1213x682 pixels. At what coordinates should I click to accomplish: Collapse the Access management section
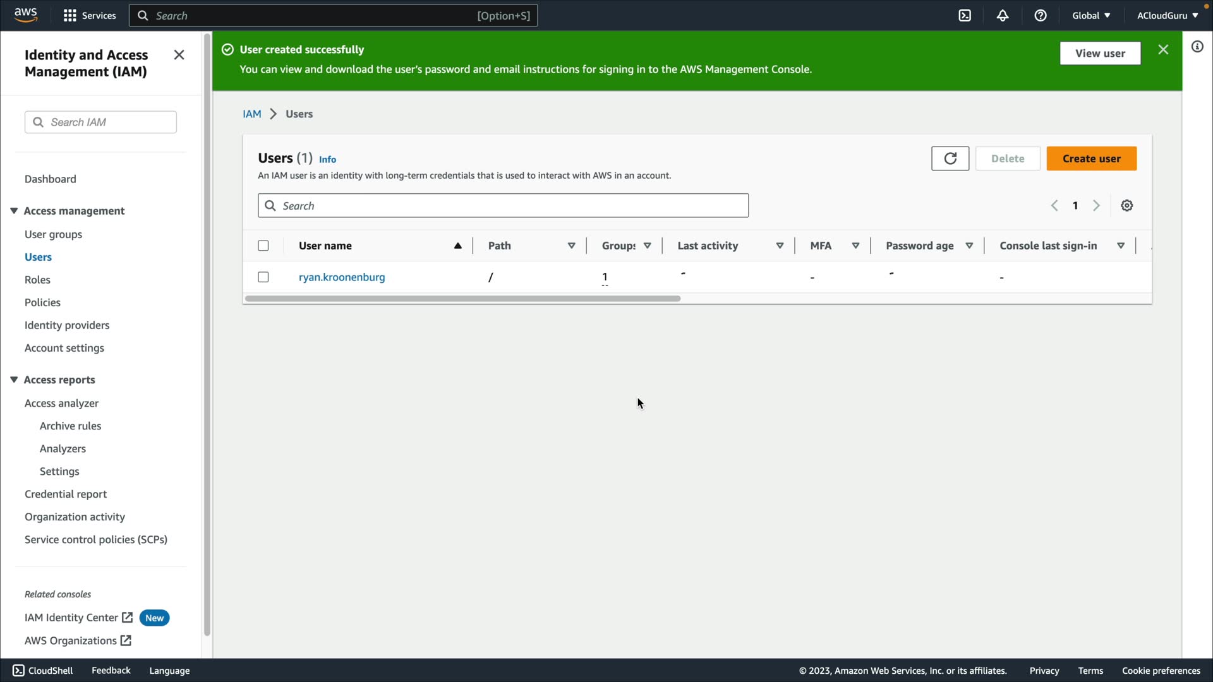tap(14, 211)
